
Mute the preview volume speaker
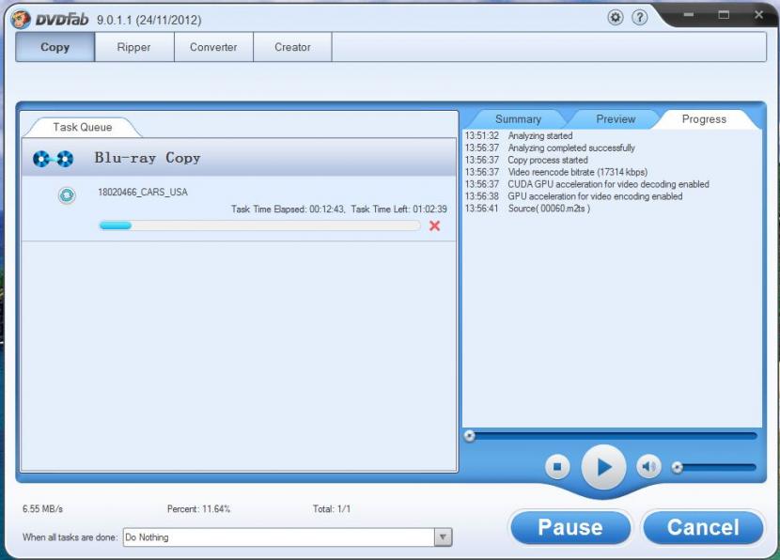tap(648, 466)
